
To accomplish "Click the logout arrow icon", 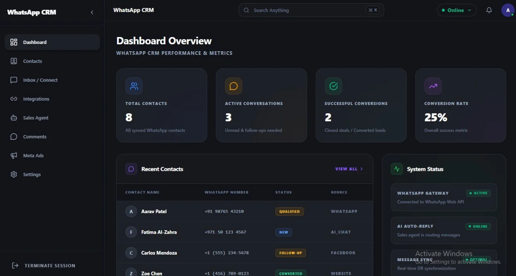I will [15, 266].
